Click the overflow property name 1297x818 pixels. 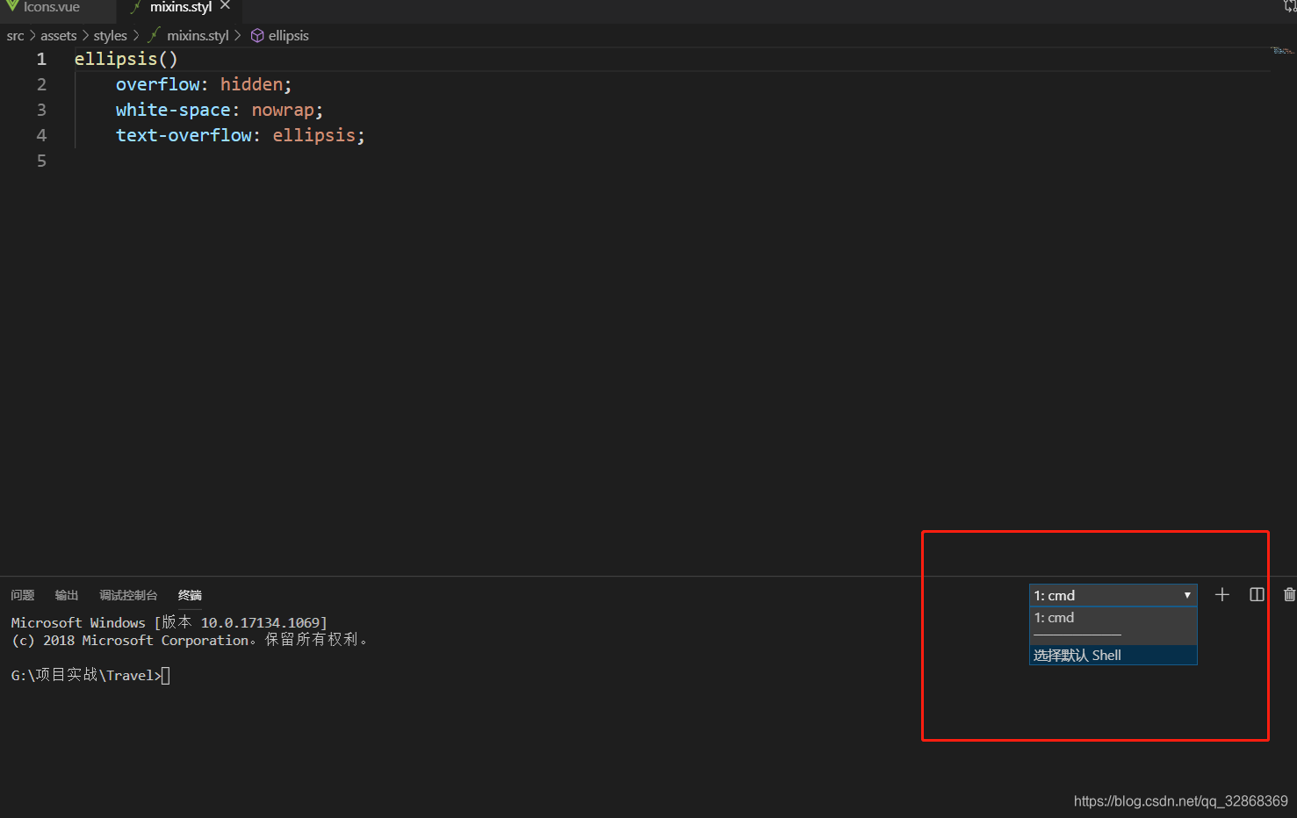[x=158, y=84]
